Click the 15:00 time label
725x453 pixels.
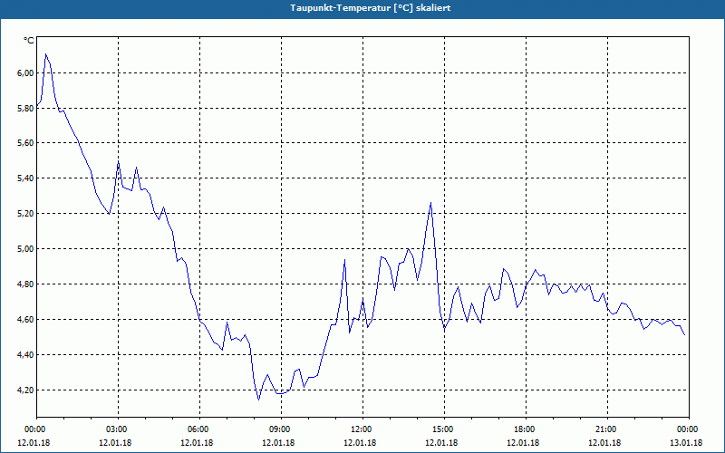coord(444,429)
